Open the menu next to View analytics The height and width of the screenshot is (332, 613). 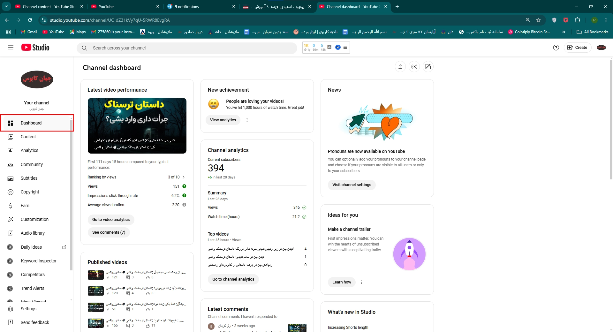[x=247, y=120]
